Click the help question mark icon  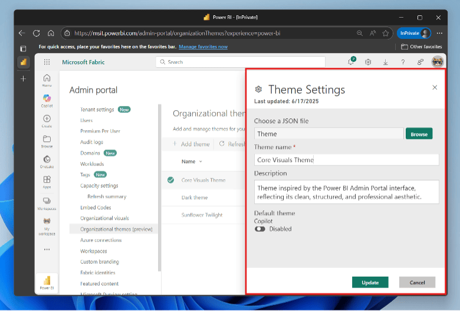pos(403,62)
